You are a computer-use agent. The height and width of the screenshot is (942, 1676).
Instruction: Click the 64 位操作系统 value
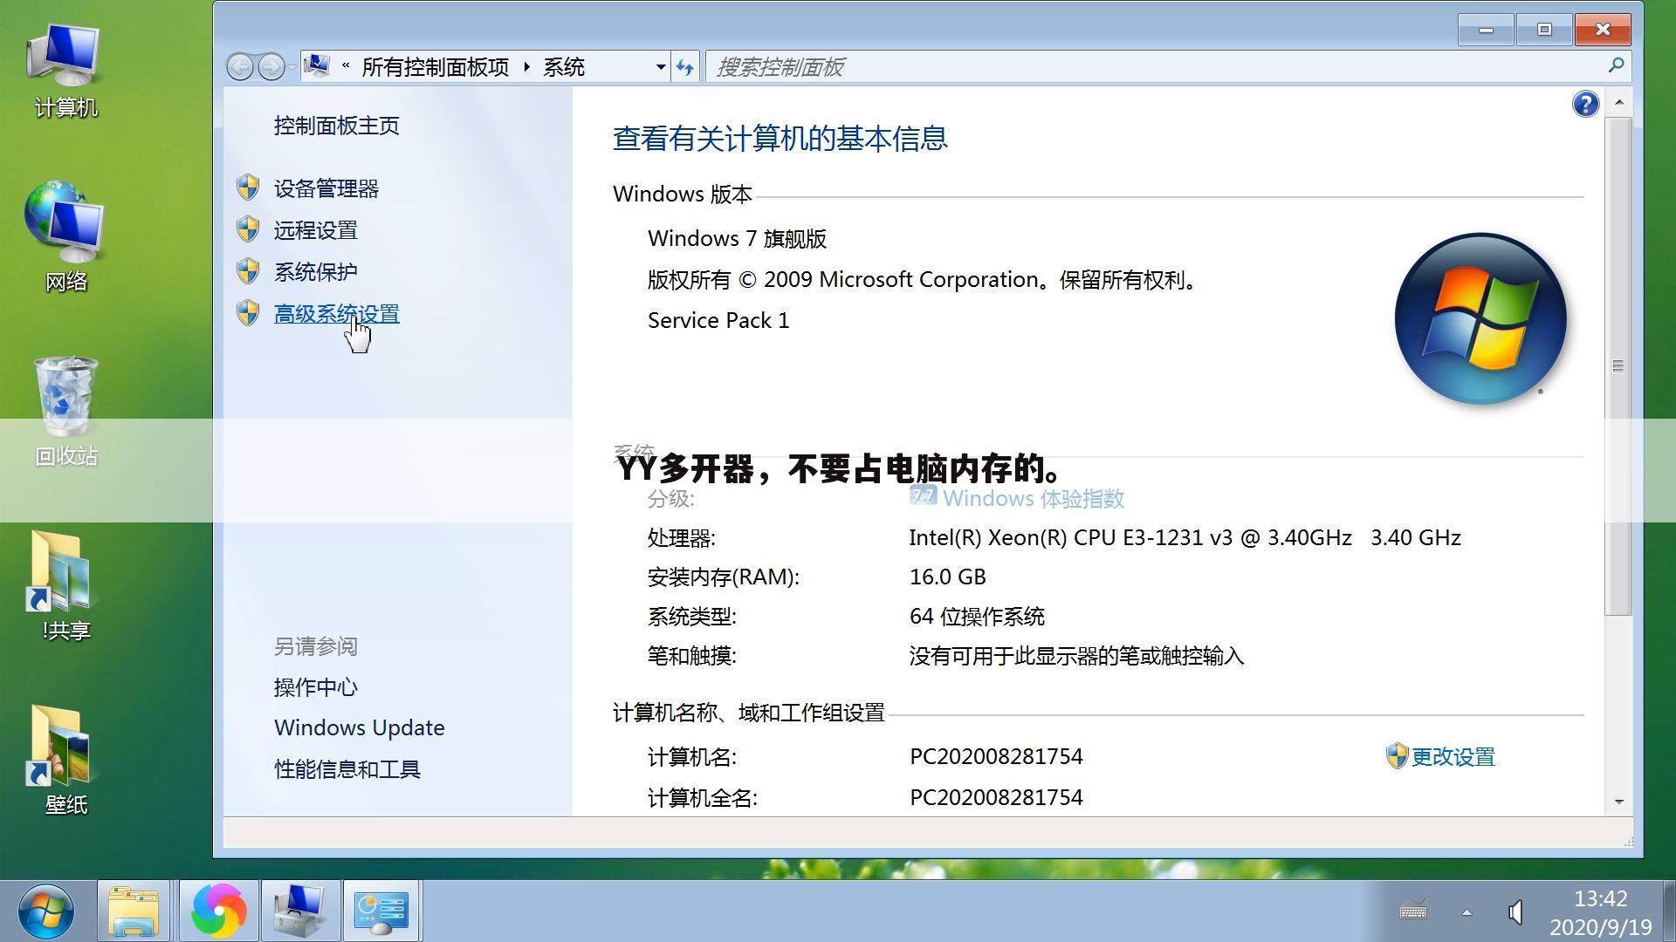pyautogui.click(x=977, y=617)
